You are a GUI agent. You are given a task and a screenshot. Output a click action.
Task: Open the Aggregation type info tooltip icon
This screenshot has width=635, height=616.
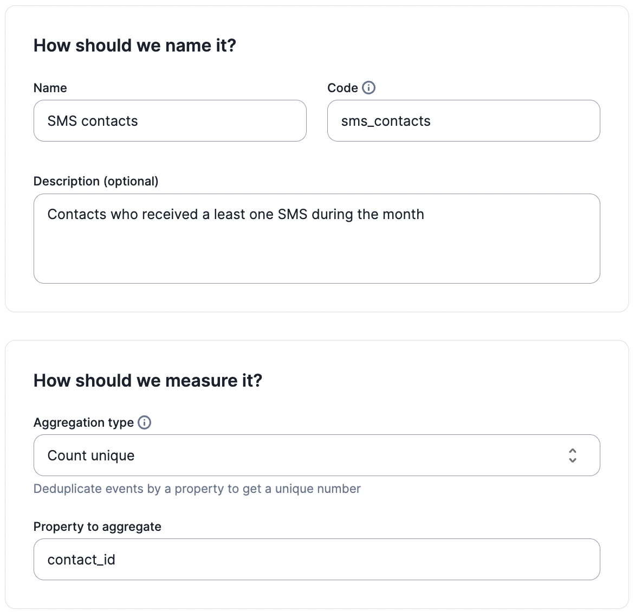(144, 422)
